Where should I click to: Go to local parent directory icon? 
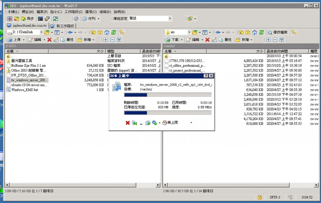93,32
